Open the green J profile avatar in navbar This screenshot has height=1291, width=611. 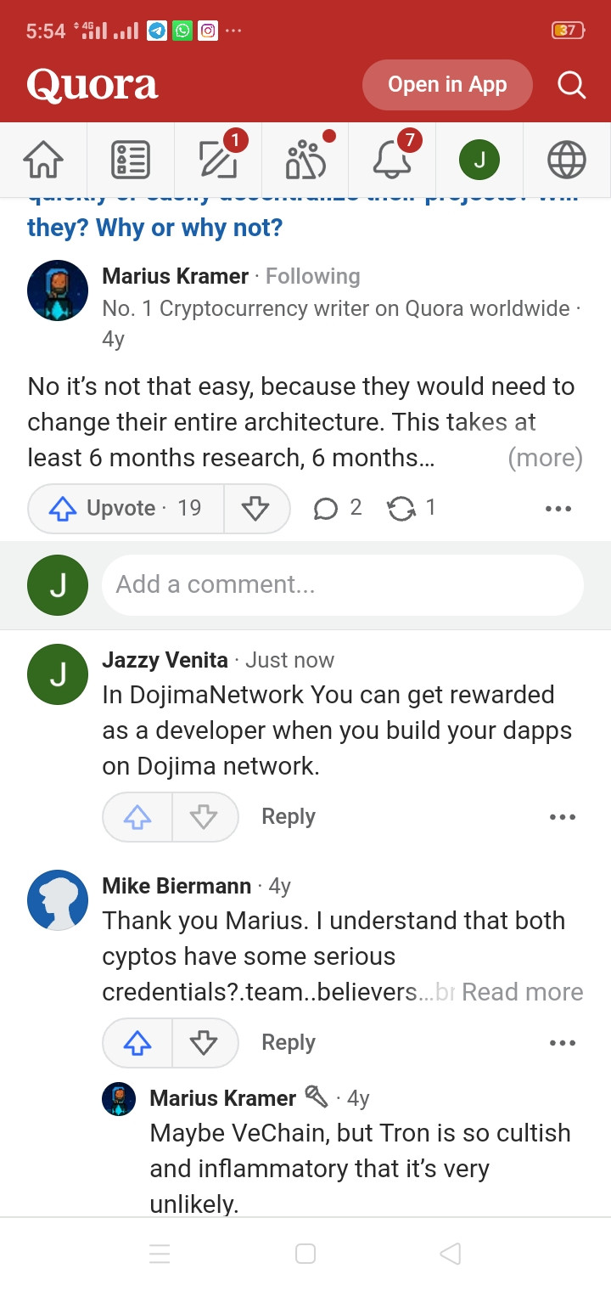tap(479, 160)
